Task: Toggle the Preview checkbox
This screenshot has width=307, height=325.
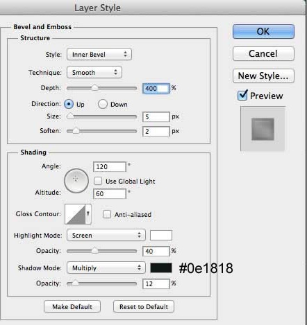Action: point(242,96)
